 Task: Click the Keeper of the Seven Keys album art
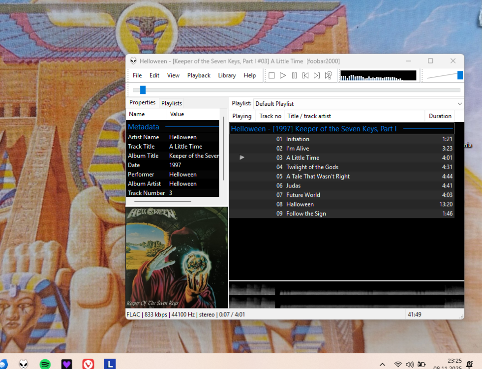tap(177, 257)
